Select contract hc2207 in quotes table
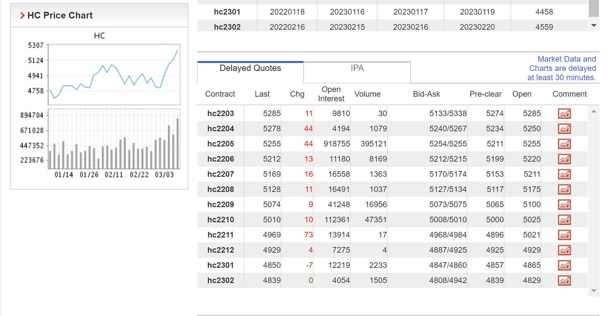The height and width of the screenshot is (316, 611). [221, 174]
